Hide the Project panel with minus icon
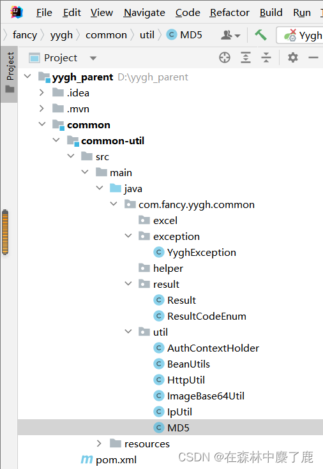 coord(313,57)
